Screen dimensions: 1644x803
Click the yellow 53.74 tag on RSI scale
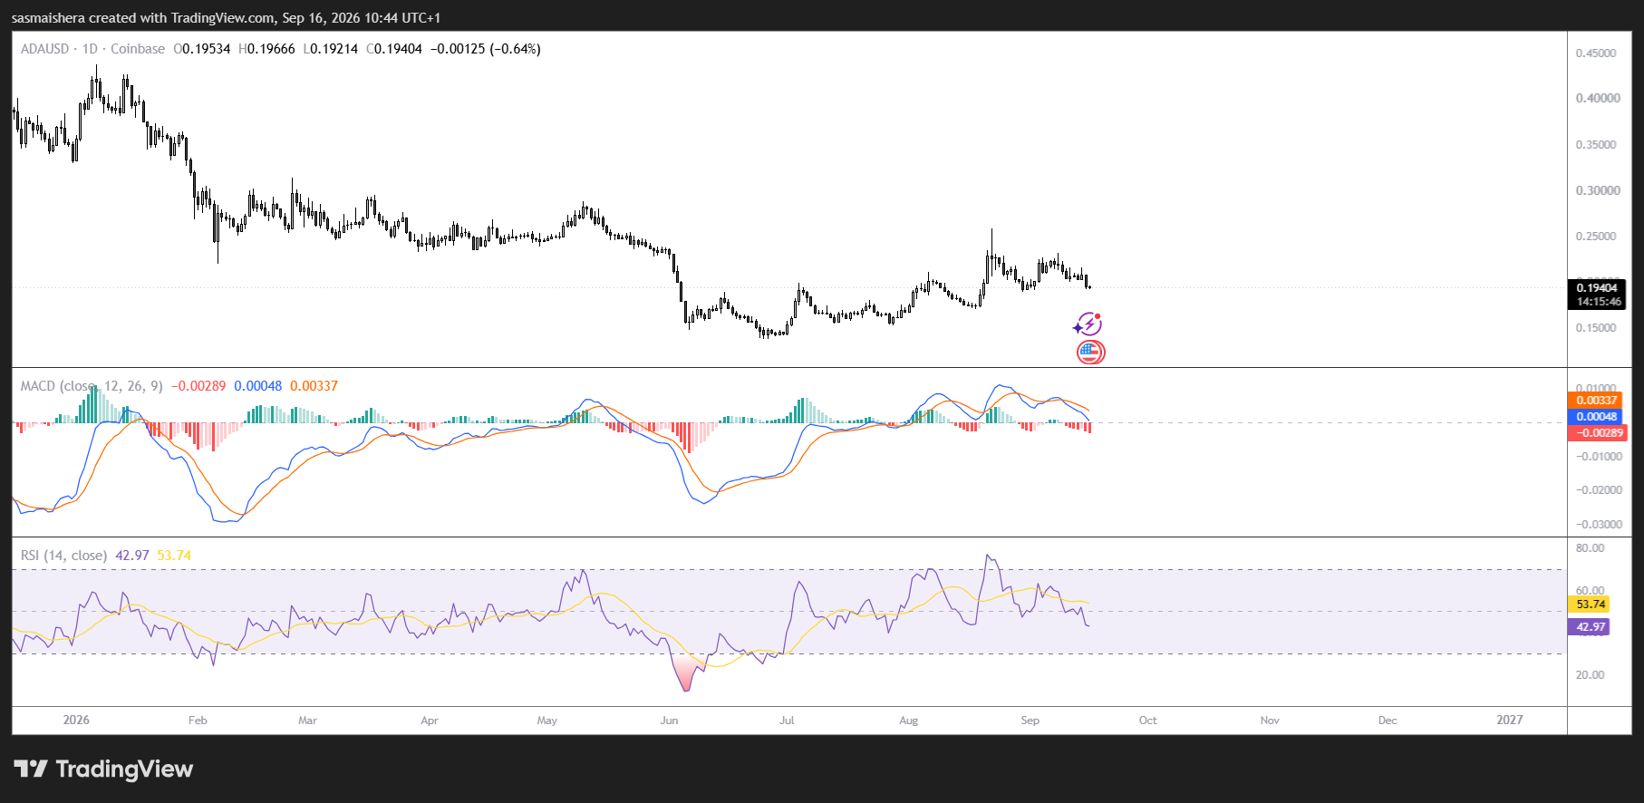pyautogui.click(x=1590, y=605)
